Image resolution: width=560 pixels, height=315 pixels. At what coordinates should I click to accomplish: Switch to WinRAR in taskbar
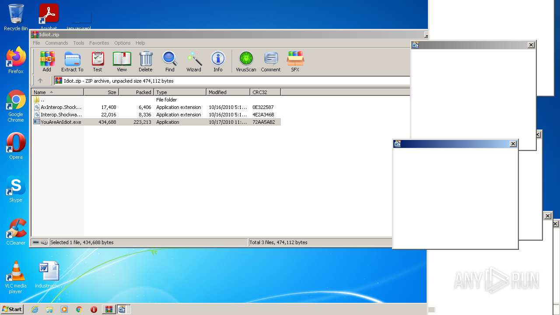pyautogui.click(x=108, y=309)
